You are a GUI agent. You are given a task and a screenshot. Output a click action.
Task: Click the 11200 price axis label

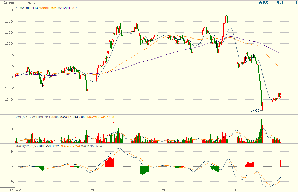(10, 10)
